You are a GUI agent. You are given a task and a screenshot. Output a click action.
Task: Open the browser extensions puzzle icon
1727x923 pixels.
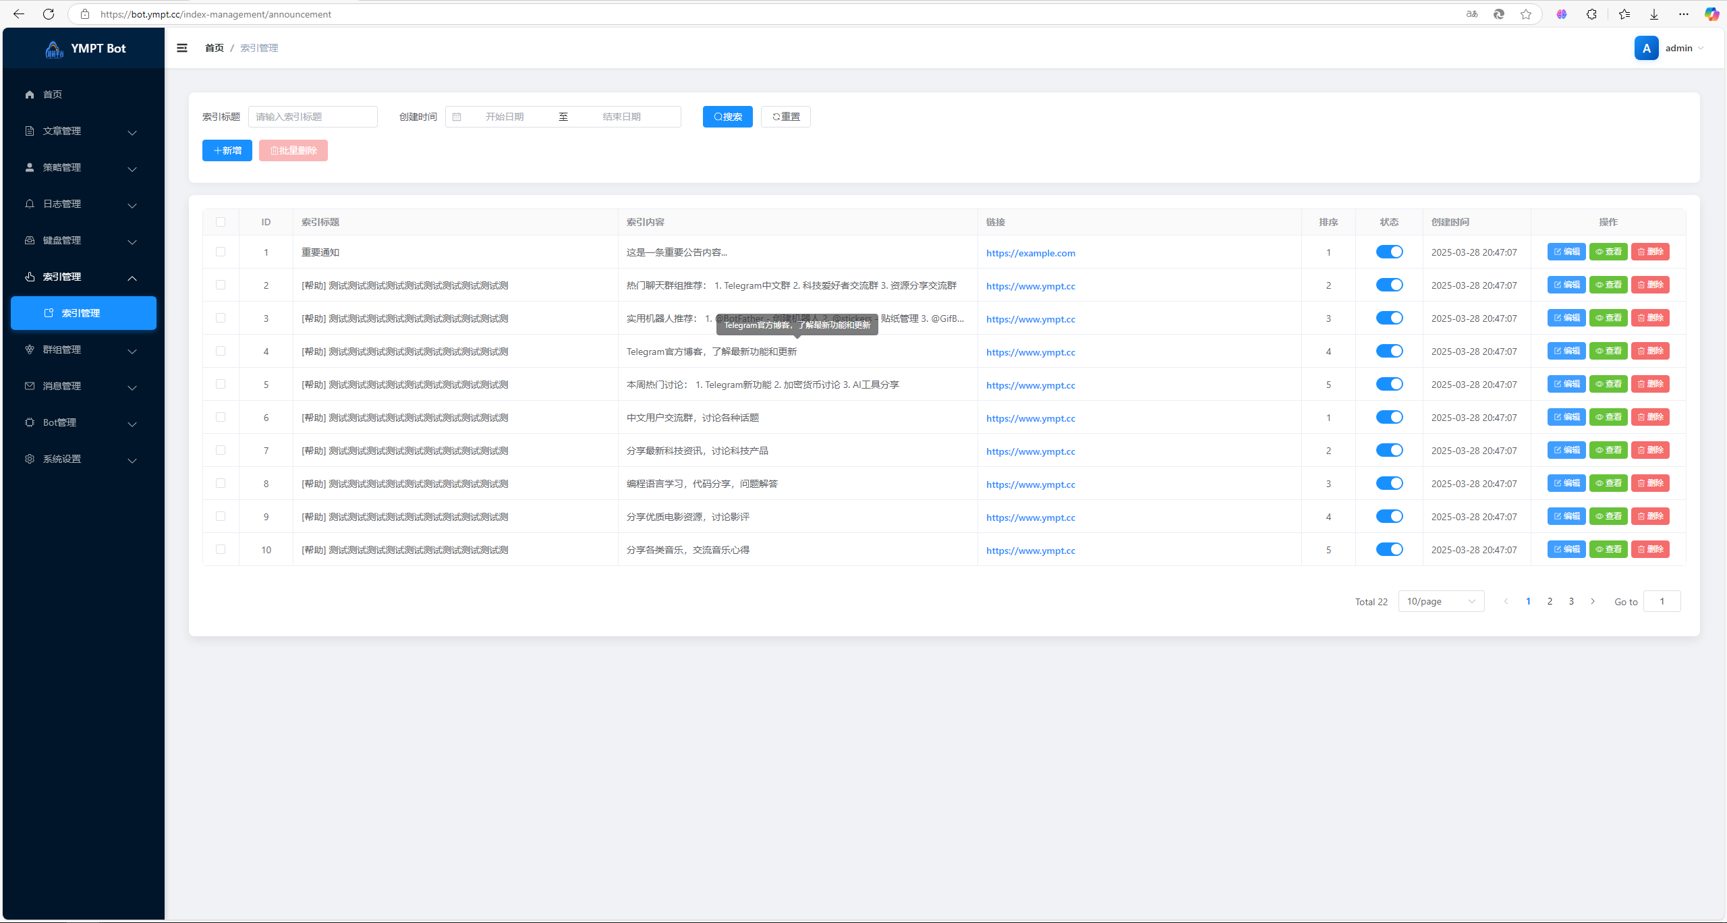tap(1591, 14)
